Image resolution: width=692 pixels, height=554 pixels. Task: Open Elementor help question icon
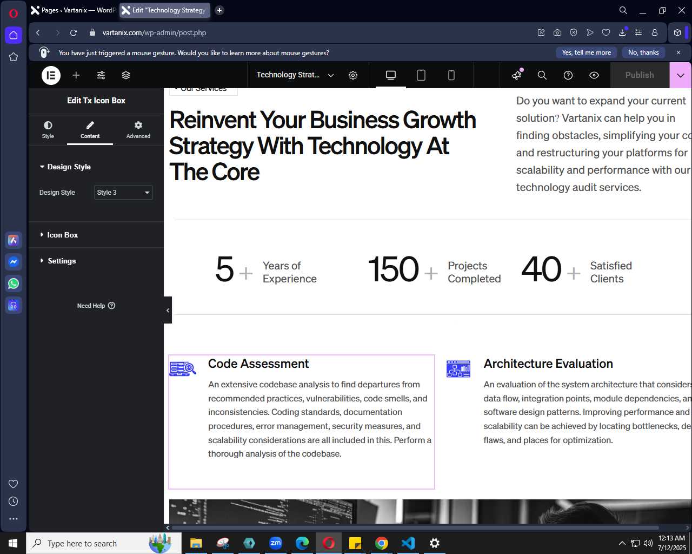click(x=568, y=75)
